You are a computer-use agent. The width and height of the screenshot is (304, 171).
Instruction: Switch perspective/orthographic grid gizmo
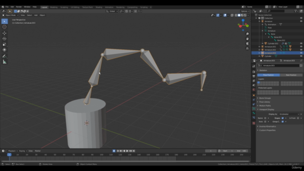click(247, 48)
